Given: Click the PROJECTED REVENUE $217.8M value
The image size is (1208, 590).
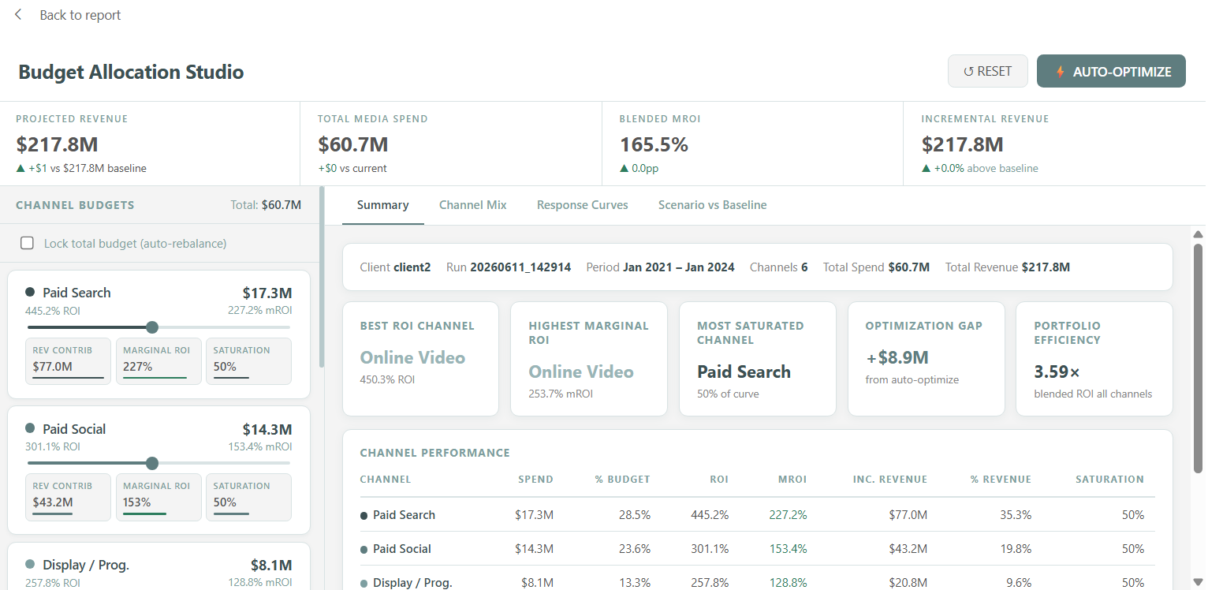Looking at the screenshot, I should (x=57, y=144).
